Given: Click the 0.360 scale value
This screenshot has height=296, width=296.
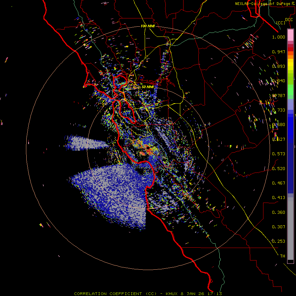Looking at the screenshot, I should pos(279,212).
